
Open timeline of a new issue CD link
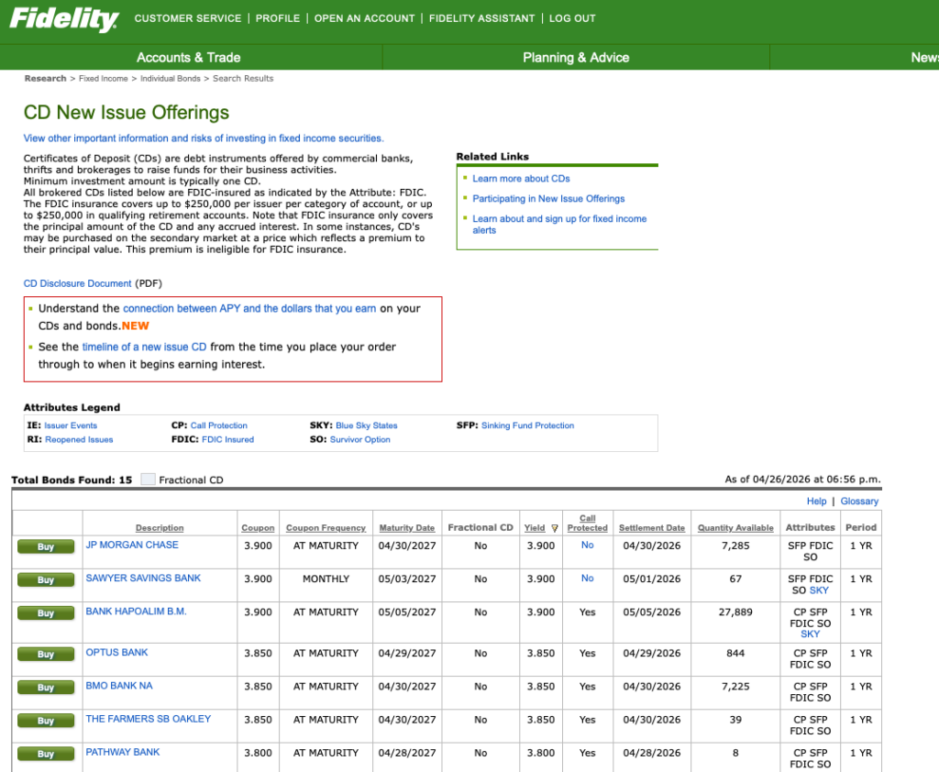(x=144, y=347)
